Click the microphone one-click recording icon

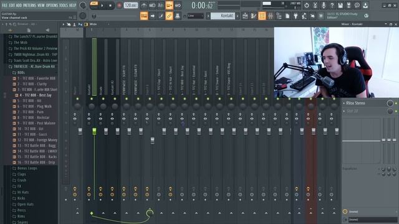point(324,5)
